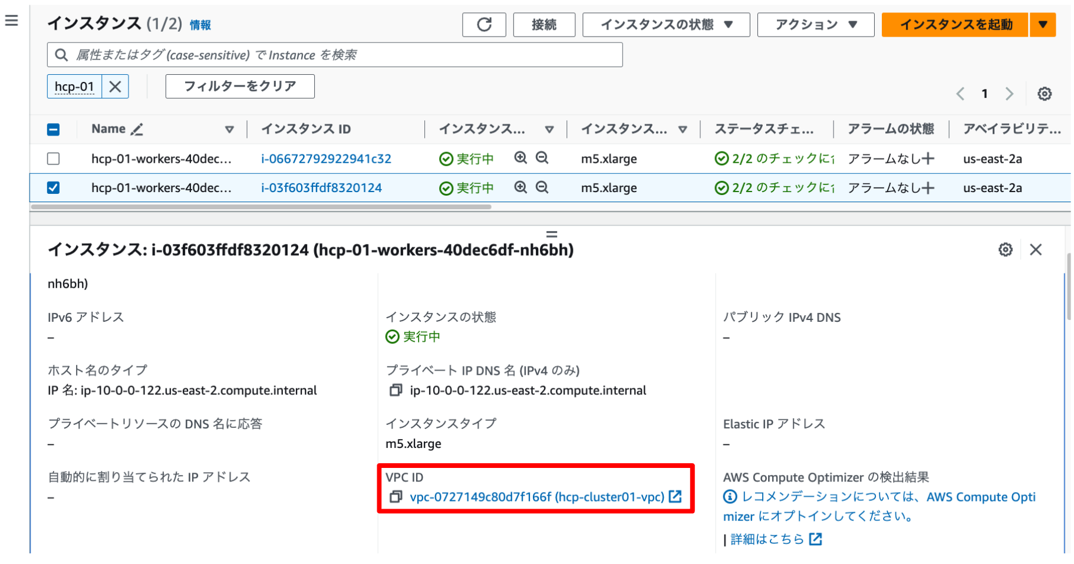Viewport: 1074px width, 564px height.
Task: Click page number 1 in pagination
Action: tap(984, 94)
